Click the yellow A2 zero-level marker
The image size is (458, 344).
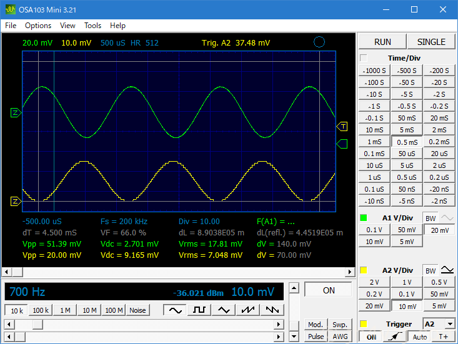[x=16, y=201]
